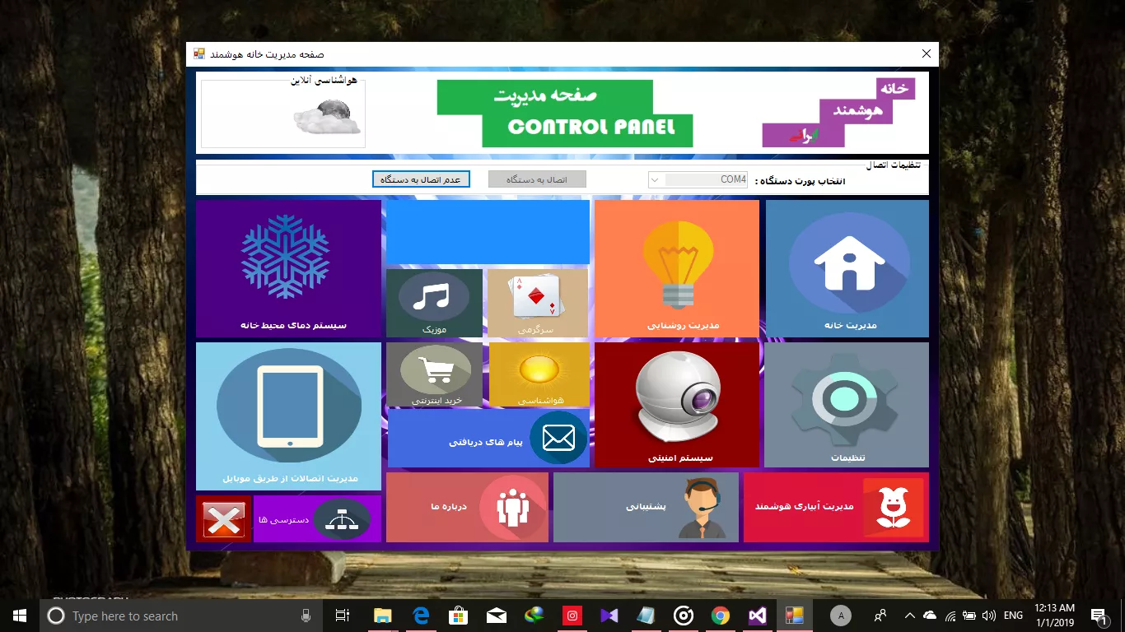
Task: Open received messages envelope tile
Action: coord(488,439)
